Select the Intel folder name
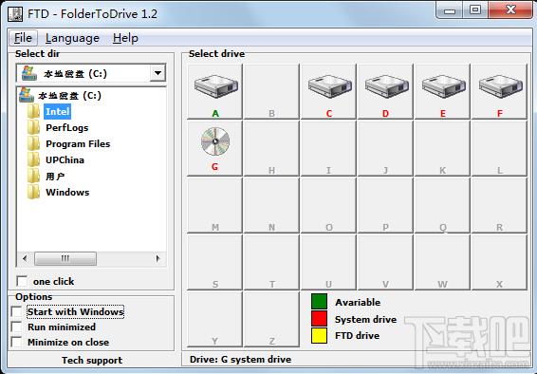This screenshot has height=374, width=537. [x=58, y=112]
